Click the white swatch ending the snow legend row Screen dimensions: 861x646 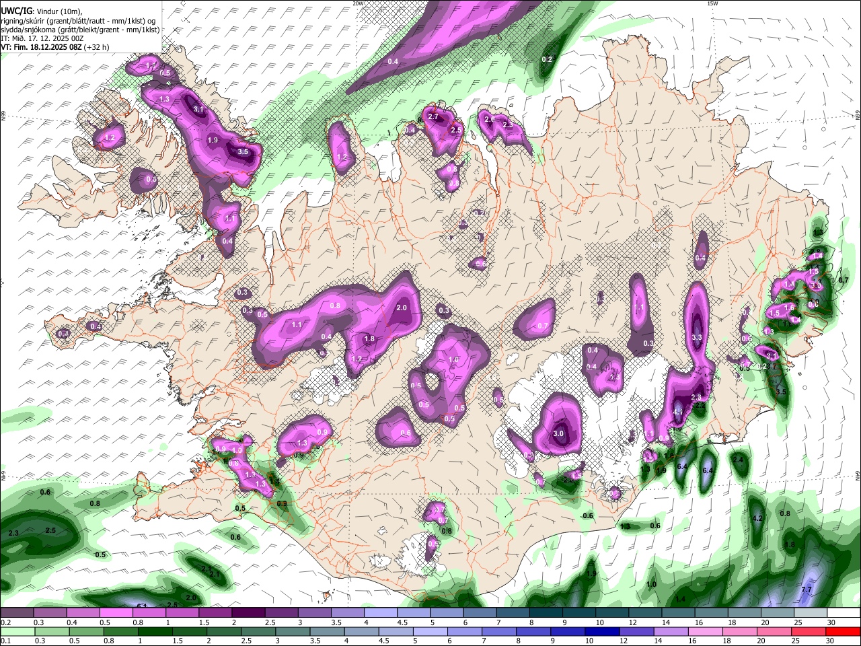tap(843, 612)
